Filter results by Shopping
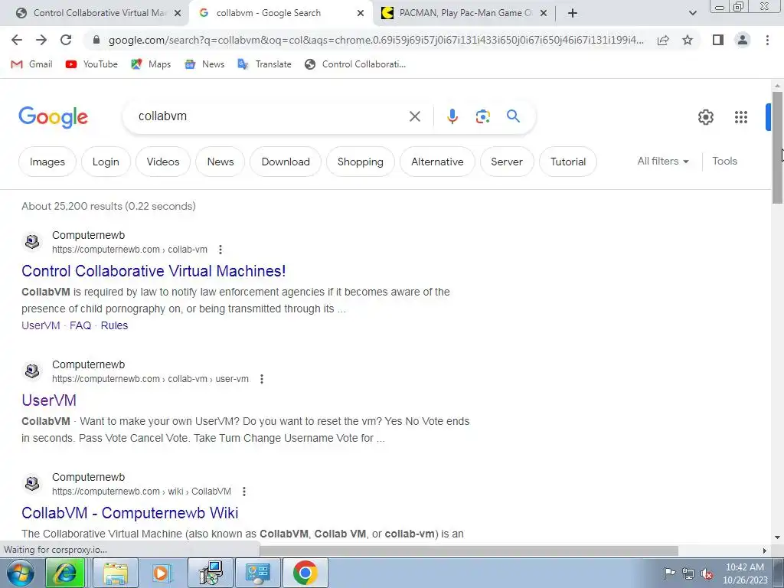Screen dimensions: 784x588 pyautogui.click(x=360, y=162)
